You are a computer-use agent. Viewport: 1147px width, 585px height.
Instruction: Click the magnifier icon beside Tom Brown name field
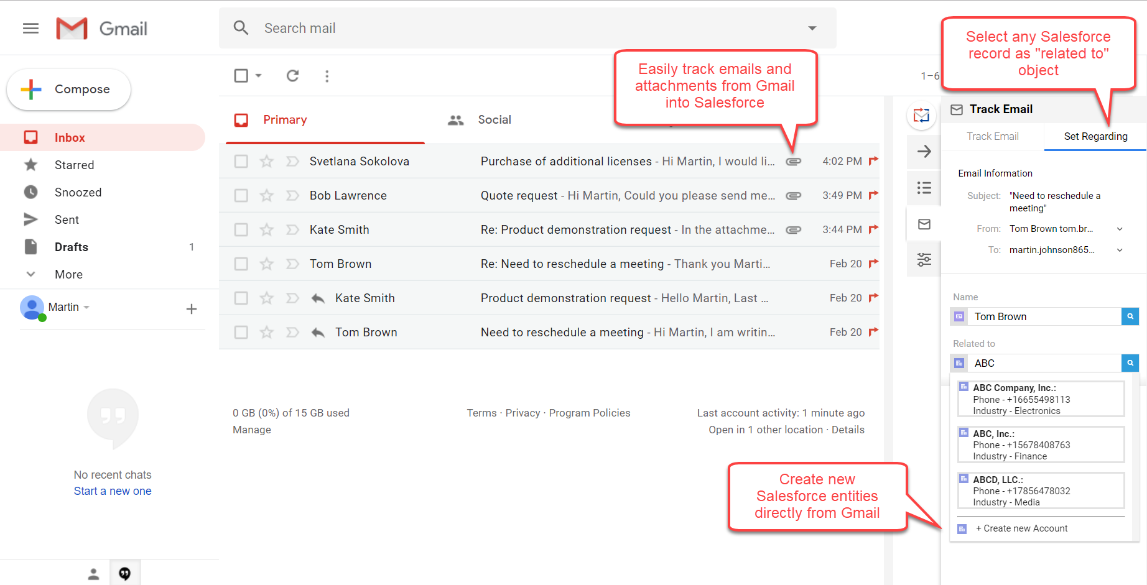coord(1130,316)
